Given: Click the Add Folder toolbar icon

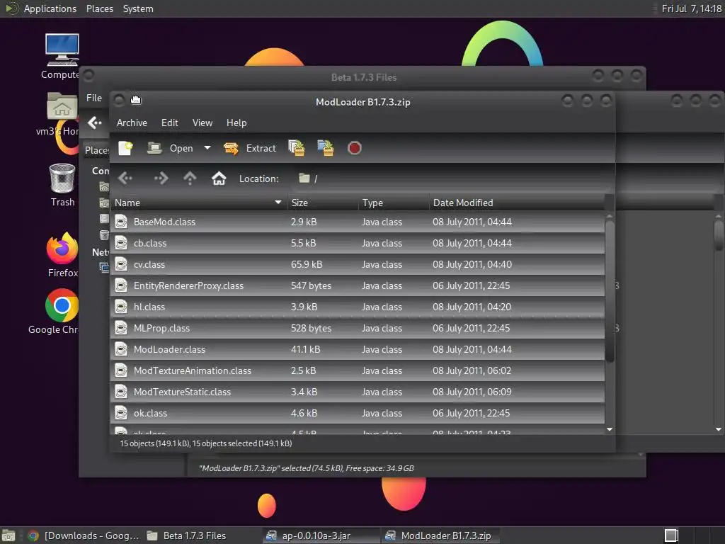Looking at the screenshot, I should click(326, 148).
